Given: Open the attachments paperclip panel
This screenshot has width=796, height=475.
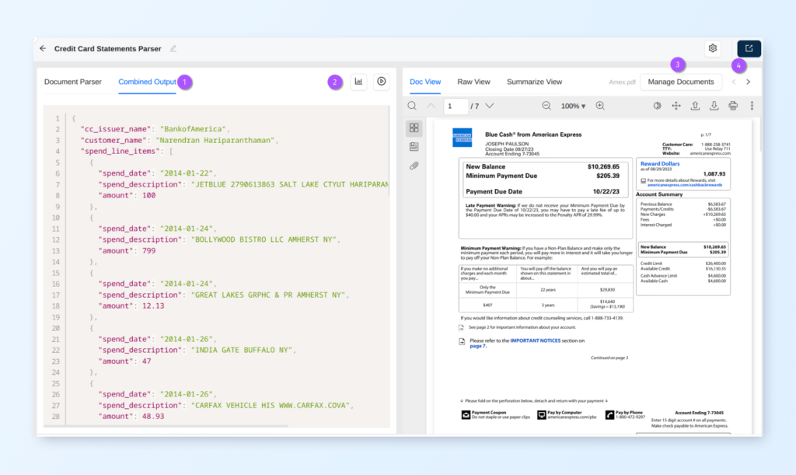Looking at the screenshot, I should 414,166.
